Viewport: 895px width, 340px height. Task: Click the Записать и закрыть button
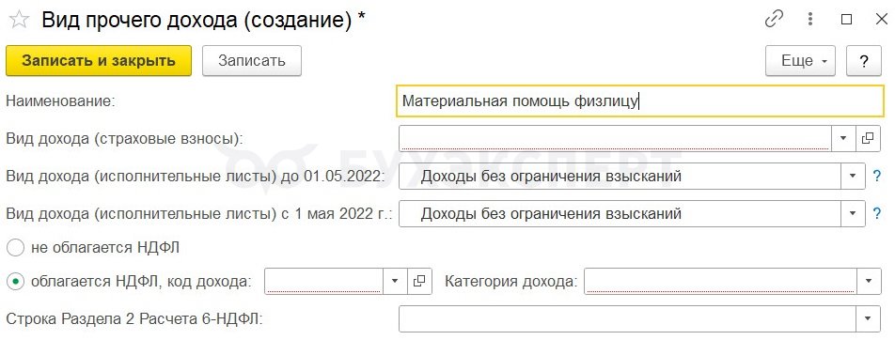[x=99, y=61]
